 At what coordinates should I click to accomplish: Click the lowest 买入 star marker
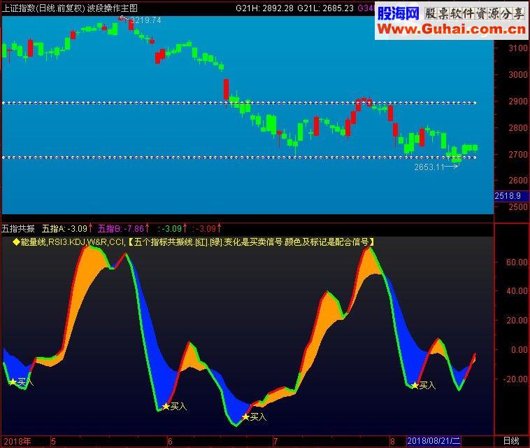point(245,417)
